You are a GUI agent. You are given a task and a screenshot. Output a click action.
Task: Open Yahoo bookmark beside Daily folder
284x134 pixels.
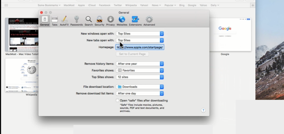pyautogui.click(x=203, y=5)
